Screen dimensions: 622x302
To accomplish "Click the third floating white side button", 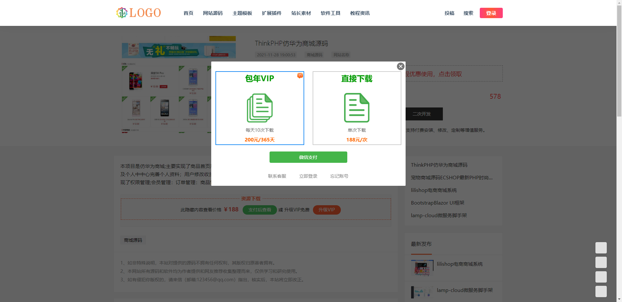I will 601,277.
